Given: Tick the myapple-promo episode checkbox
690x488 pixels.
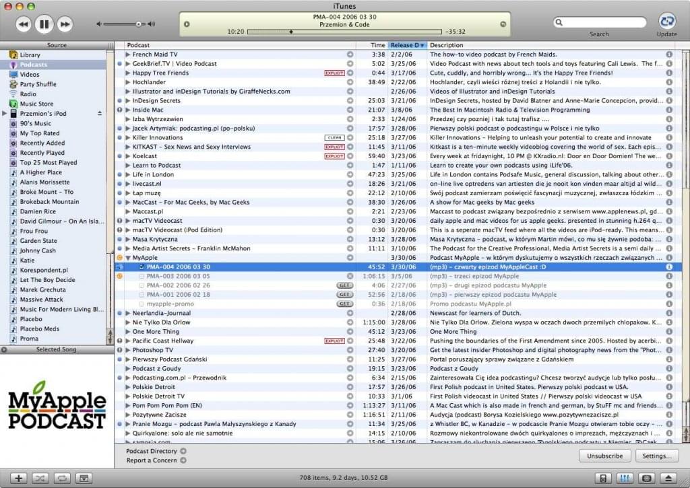Looking at the screenshot, I should (142, 304).
